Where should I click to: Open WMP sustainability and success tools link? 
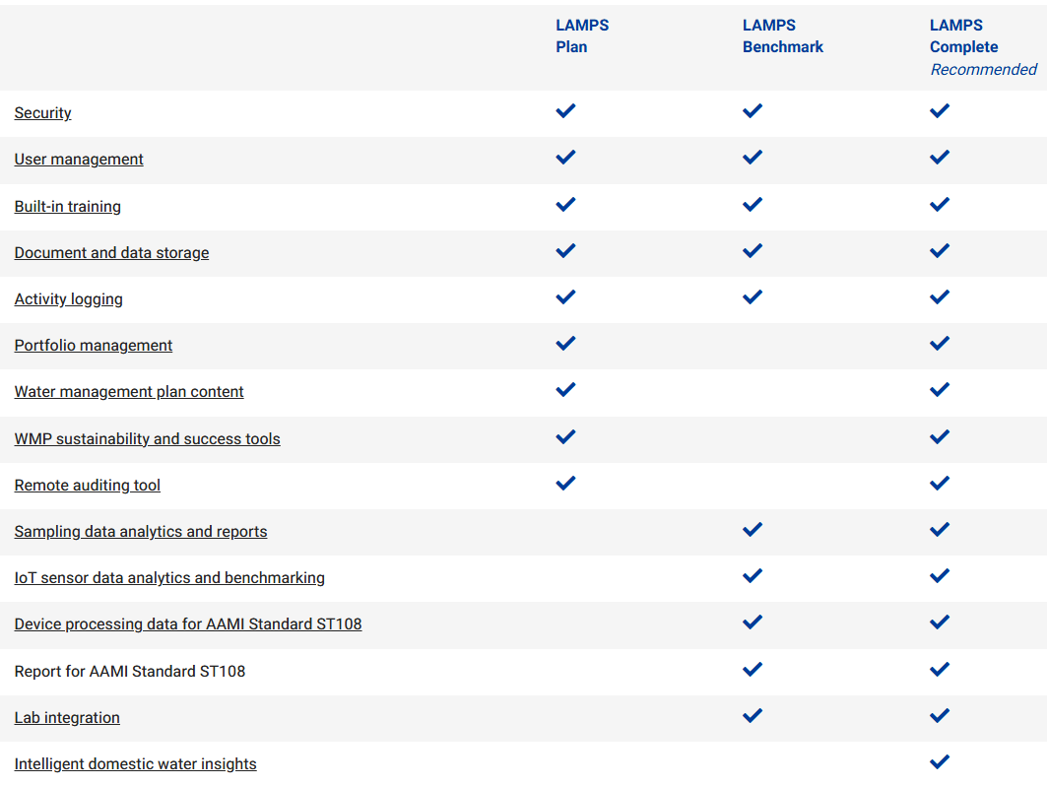pyautogui.click(x=147, y=439)
